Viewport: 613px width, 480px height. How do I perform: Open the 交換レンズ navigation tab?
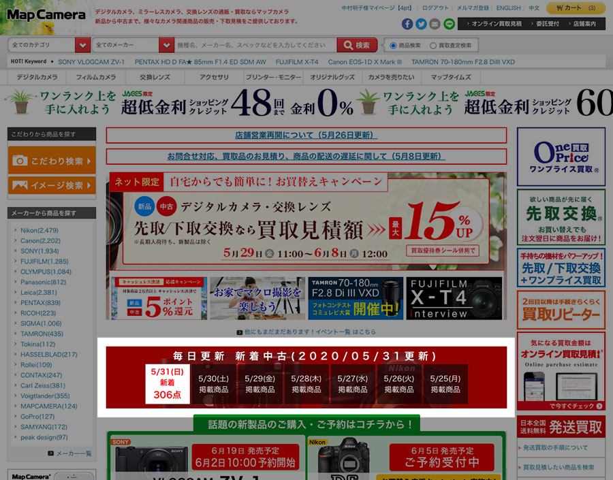coord(155,78)
